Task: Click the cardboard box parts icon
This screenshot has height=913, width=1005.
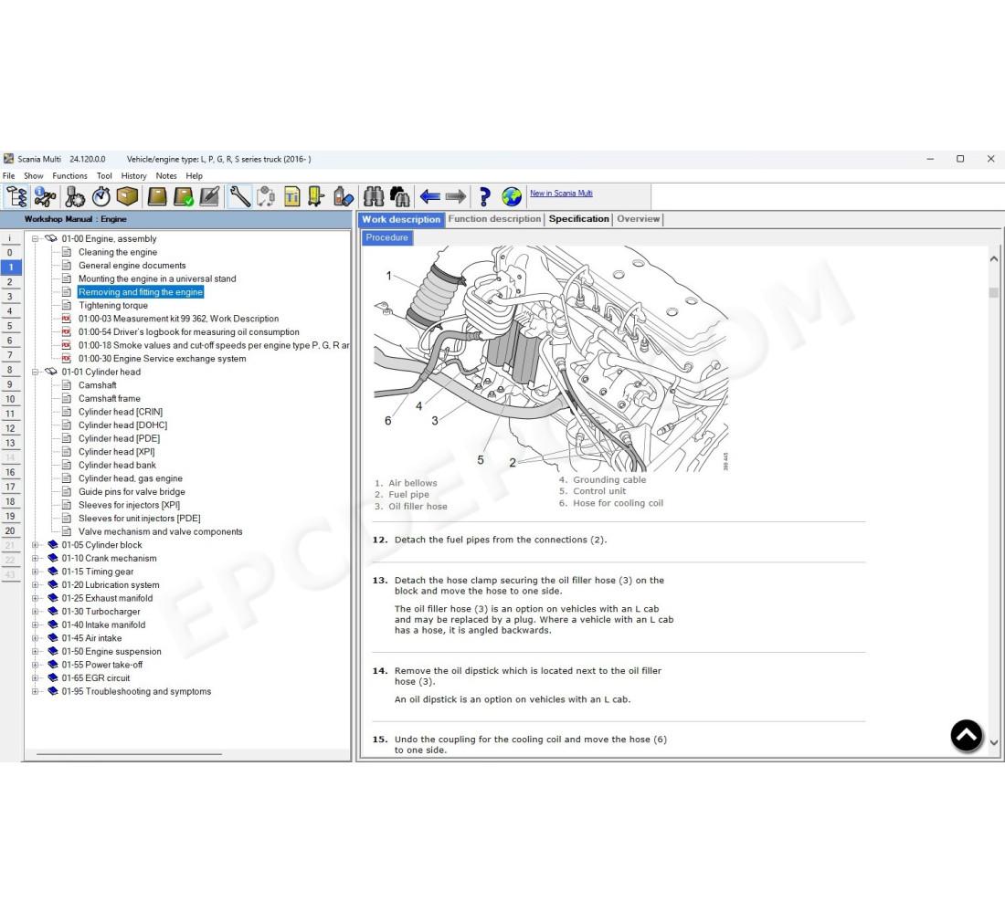Action: pyautogui.click(x=127, y=196)
